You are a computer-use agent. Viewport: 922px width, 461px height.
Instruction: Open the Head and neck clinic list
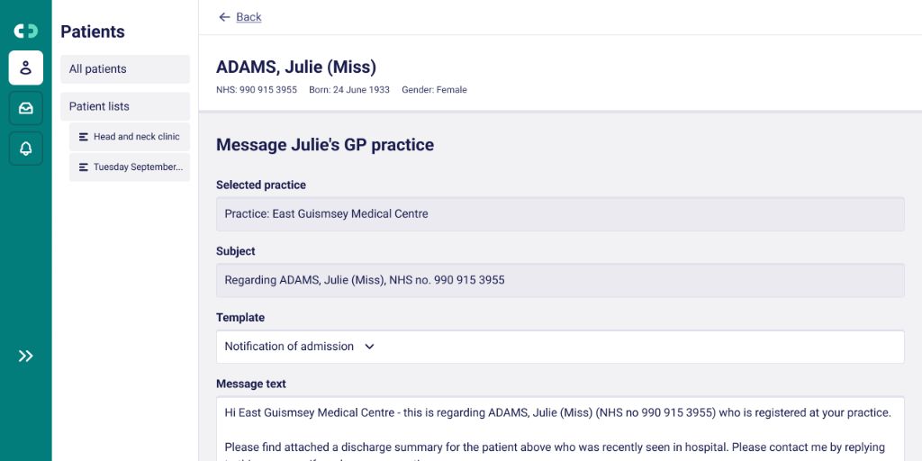[x=137, y=137]
